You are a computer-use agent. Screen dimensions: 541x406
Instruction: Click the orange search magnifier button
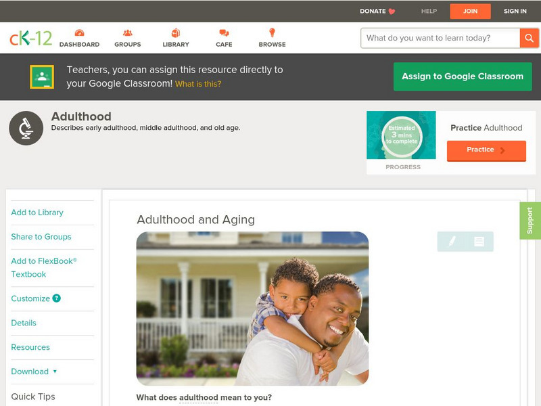pos(529,38)
